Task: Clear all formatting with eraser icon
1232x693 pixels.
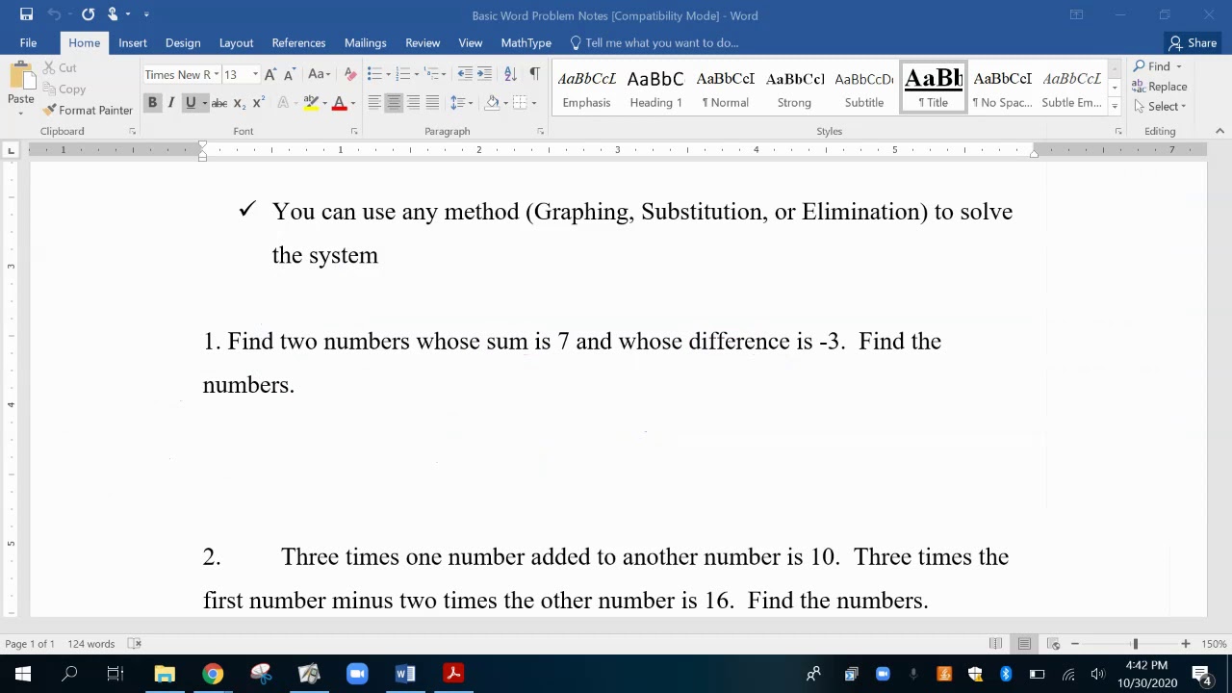Action: pos(349,74)
